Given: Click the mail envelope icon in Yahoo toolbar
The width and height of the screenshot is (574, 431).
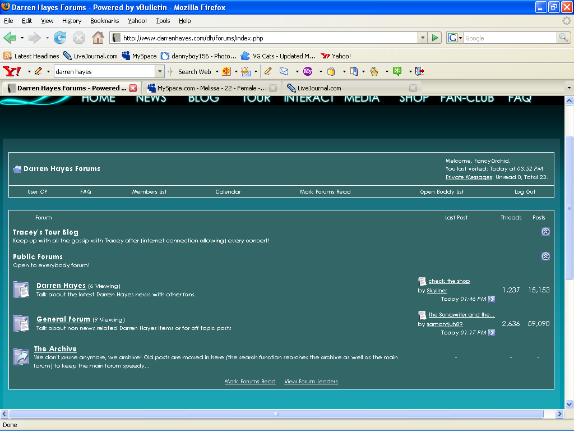Looking at the screenshot, I should 284,71.
